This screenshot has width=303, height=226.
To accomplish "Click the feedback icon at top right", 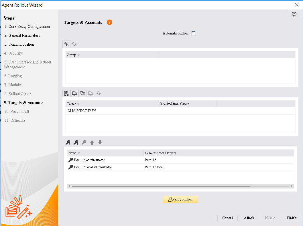I will click(x=294, y=14).
